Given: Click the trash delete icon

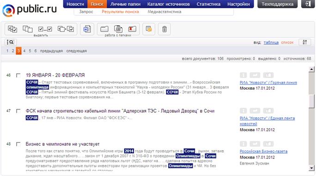Looking at the screenshot, I should 164,29.
